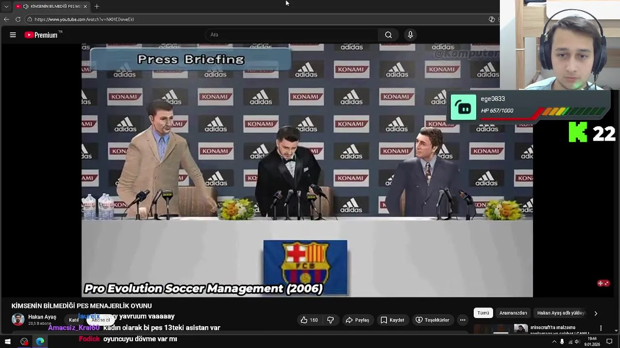Dislike the video
Viewport: 620px width, 348px height.
(x=330, y=320)
